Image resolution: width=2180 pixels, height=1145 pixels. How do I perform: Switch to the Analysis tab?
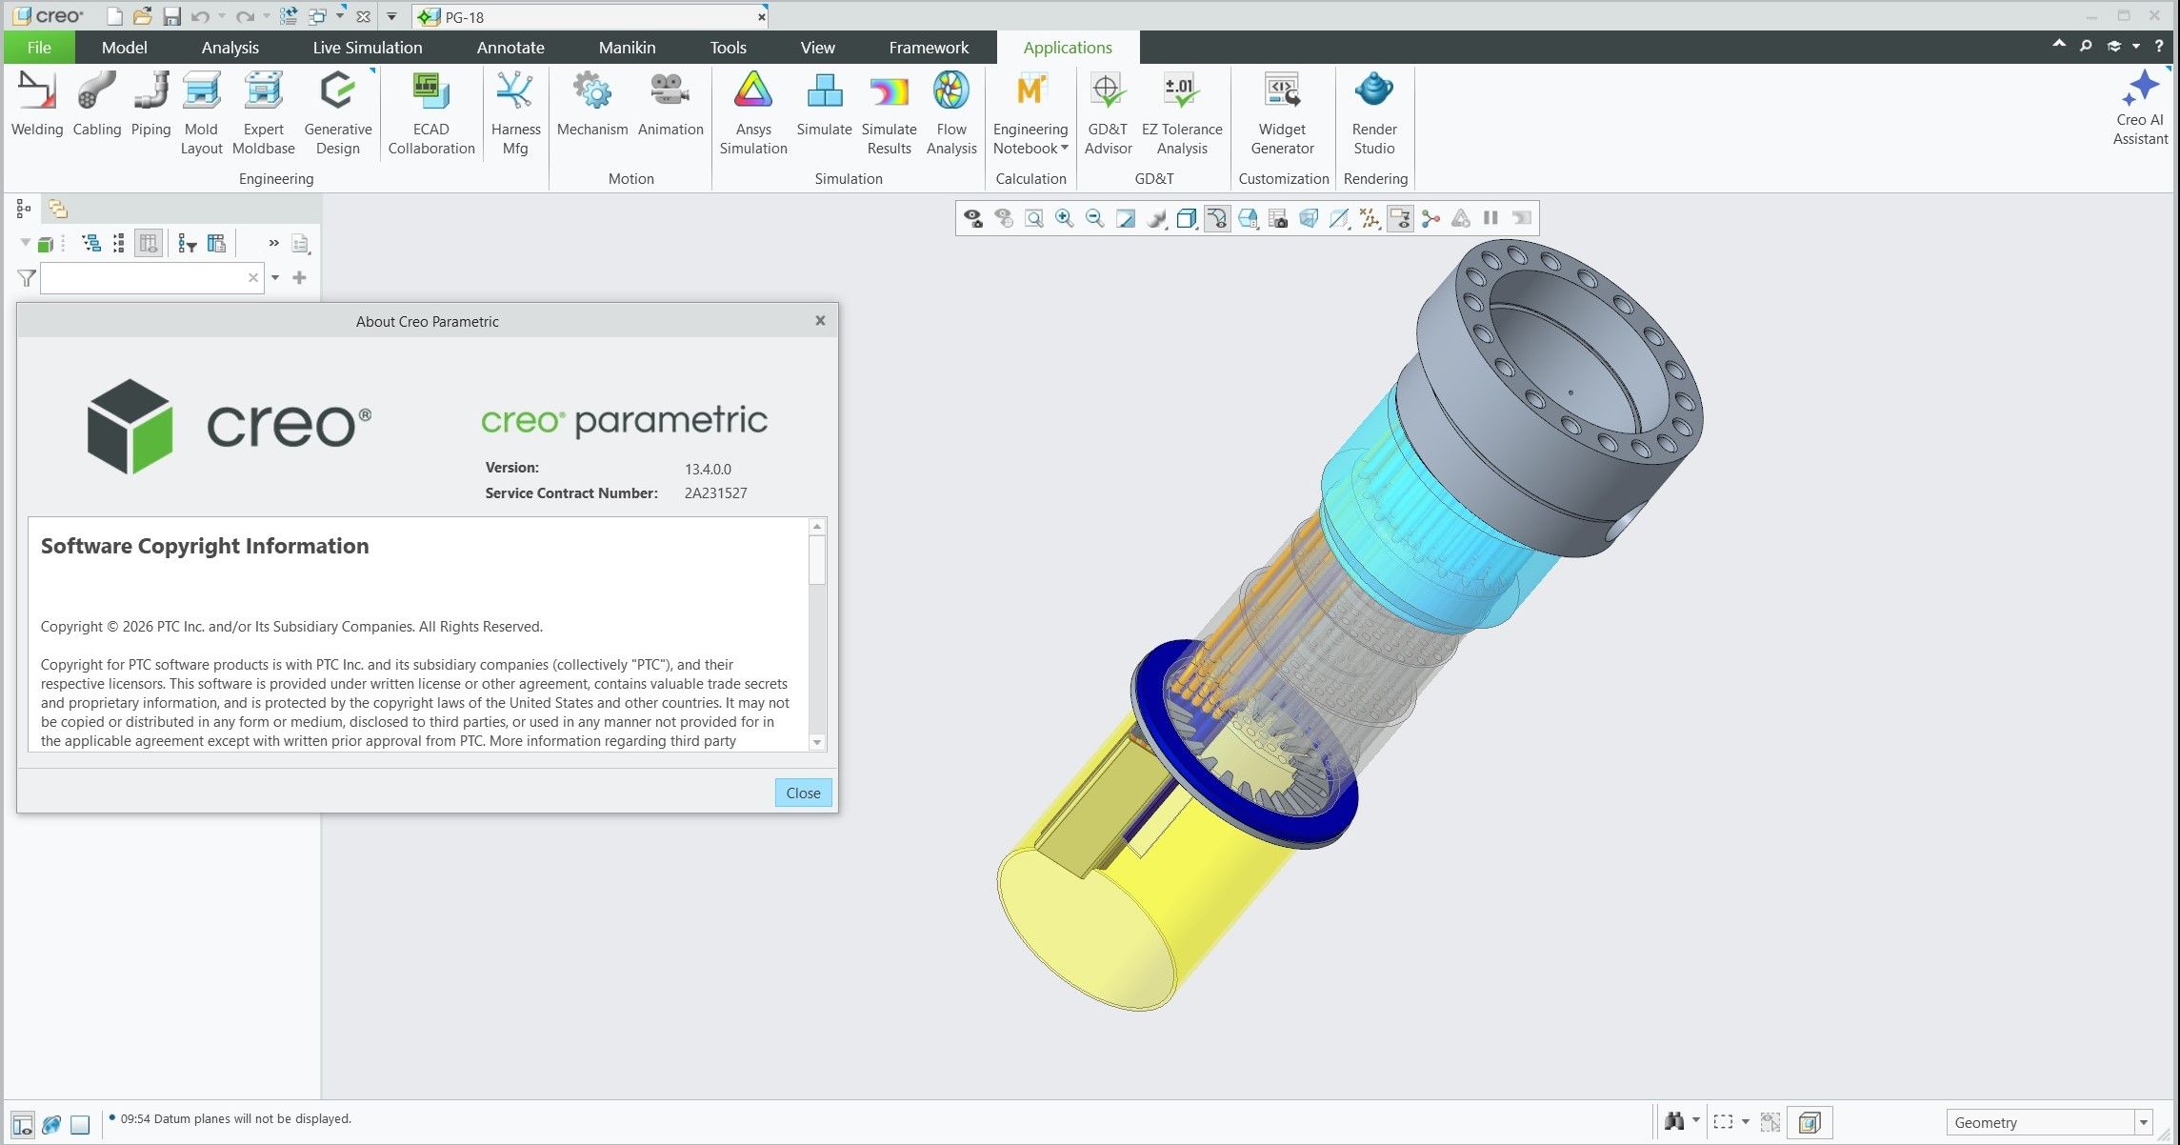230,47
